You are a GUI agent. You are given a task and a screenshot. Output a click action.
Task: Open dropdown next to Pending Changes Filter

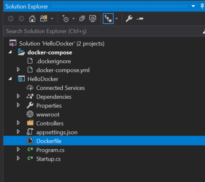(x=74, y=19)
